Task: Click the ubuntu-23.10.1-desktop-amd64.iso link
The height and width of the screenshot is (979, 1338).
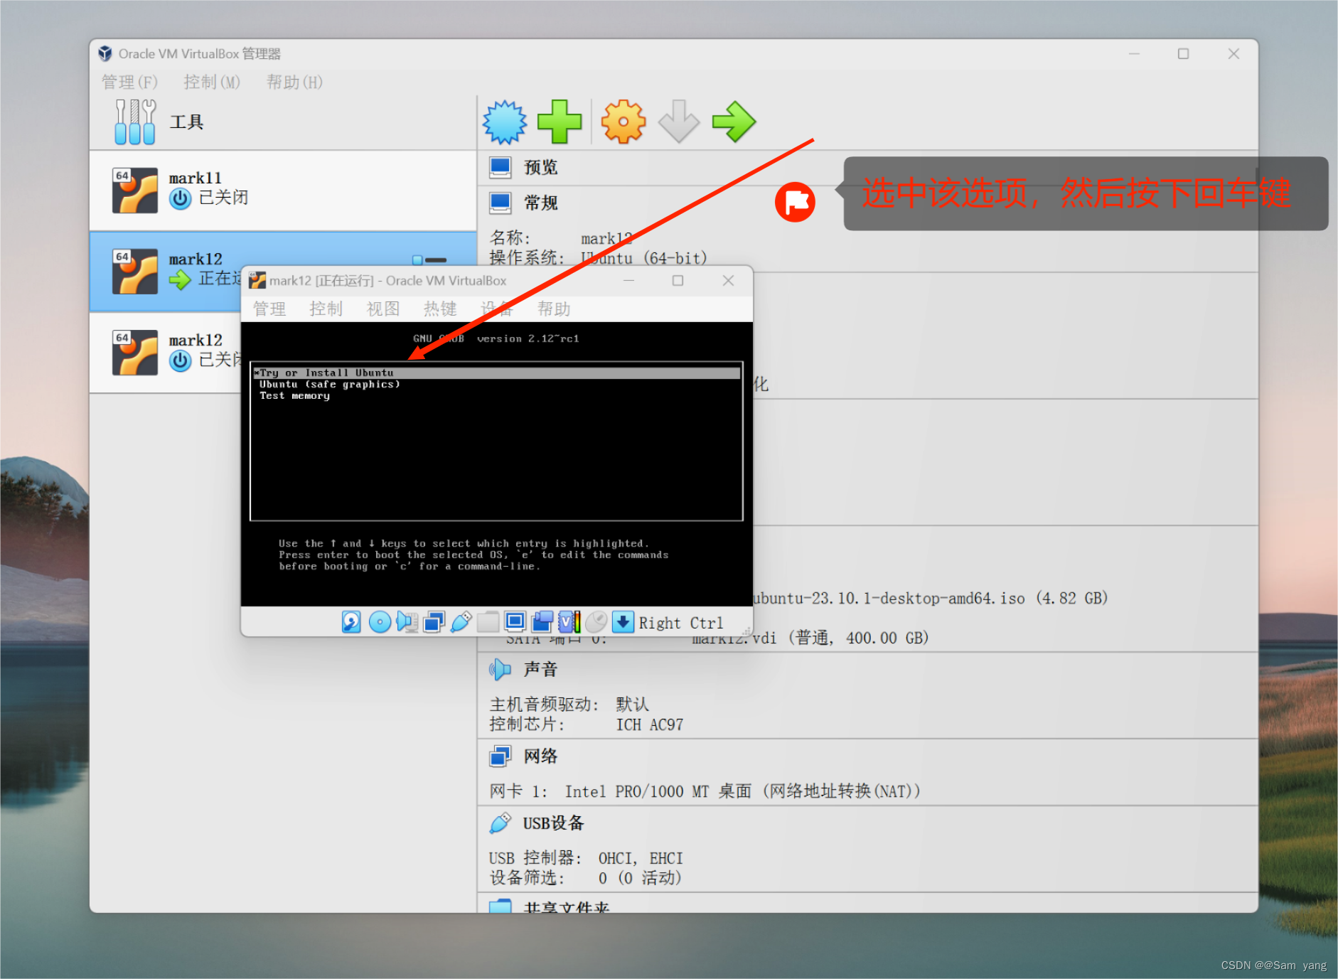Action: (931, 599)
